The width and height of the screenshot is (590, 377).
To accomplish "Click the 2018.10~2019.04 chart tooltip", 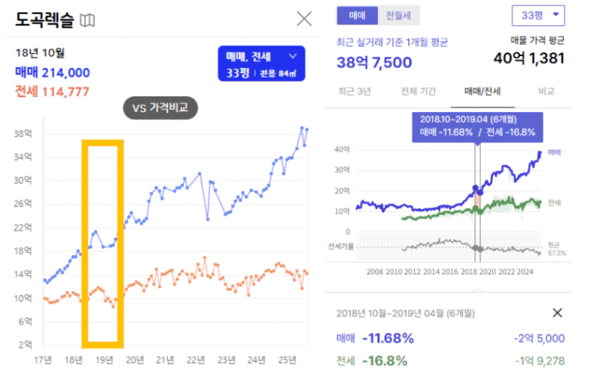I will point(477,125).
